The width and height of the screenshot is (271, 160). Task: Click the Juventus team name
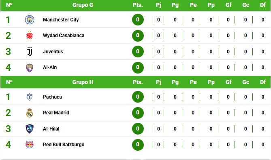pyautogui.click(x=53, y=52)
